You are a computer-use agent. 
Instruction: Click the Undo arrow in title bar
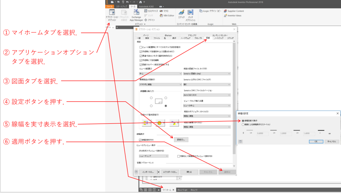pyautogui.click(x=127, y=2)
